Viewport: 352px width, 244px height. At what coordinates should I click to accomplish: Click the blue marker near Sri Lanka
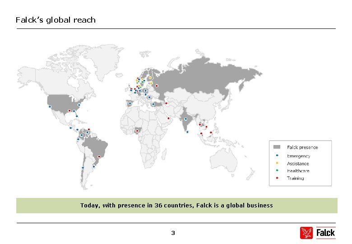click(x=187, y=132)
